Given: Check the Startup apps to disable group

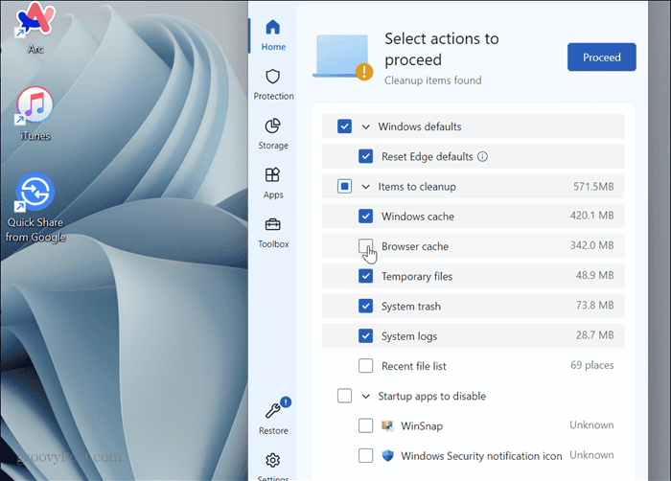Looking at the screenshot, I should click(344, 396).
